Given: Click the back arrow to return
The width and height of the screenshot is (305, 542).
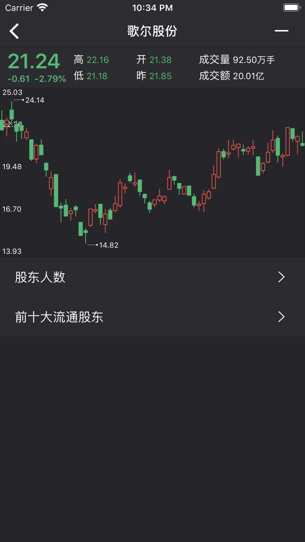Looking at the screenshot, I should point(14,31).
